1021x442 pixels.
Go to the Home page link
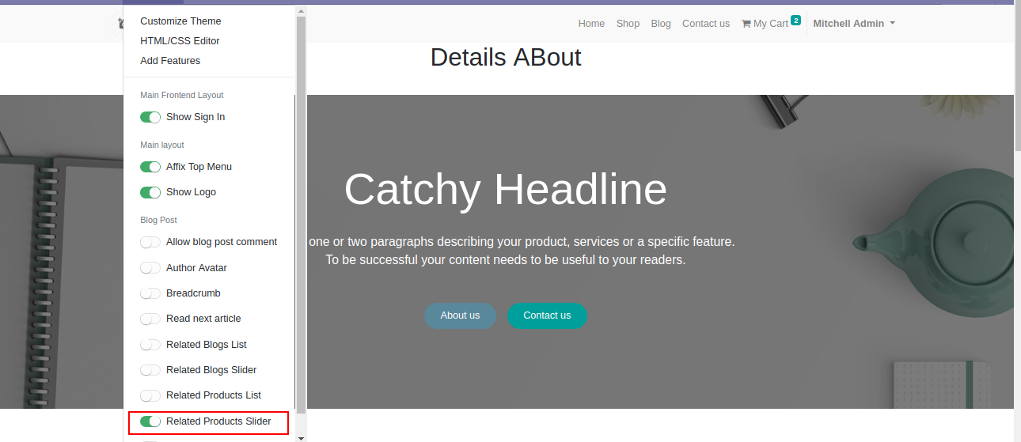coord(591,24)
